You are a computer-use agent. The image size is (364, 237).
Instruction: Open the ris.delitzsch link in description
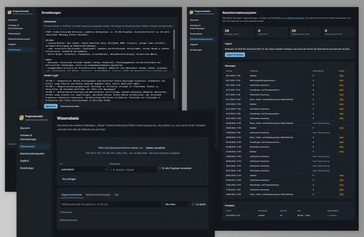294,18
